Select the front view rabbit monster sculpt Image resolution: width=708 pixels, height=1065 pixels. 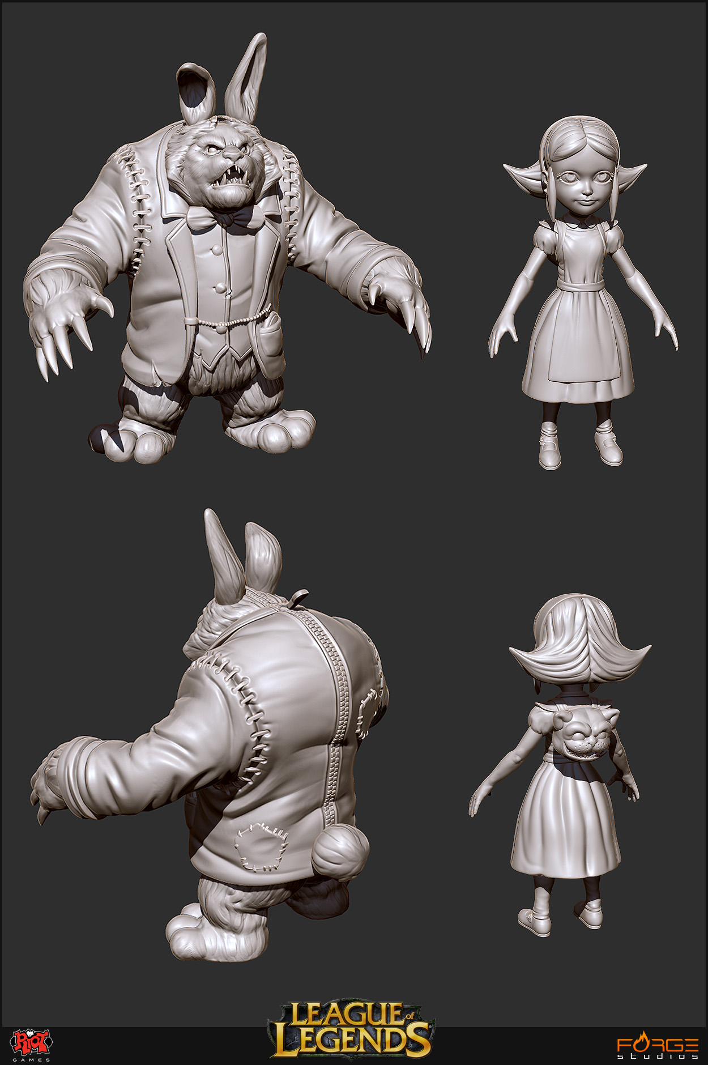pyautogui.click(x=227, y=248)
